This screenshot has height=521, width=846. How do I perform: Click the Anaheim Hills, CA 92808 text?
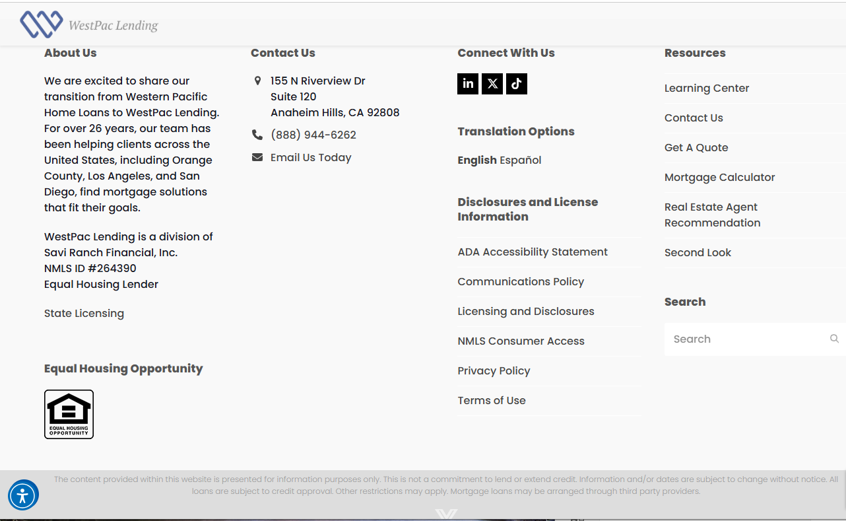click(335, 112)
